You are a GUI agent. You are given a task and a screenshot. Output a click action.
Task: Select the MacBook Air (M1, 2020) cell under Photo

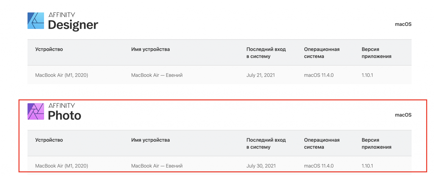coord(62,166)
